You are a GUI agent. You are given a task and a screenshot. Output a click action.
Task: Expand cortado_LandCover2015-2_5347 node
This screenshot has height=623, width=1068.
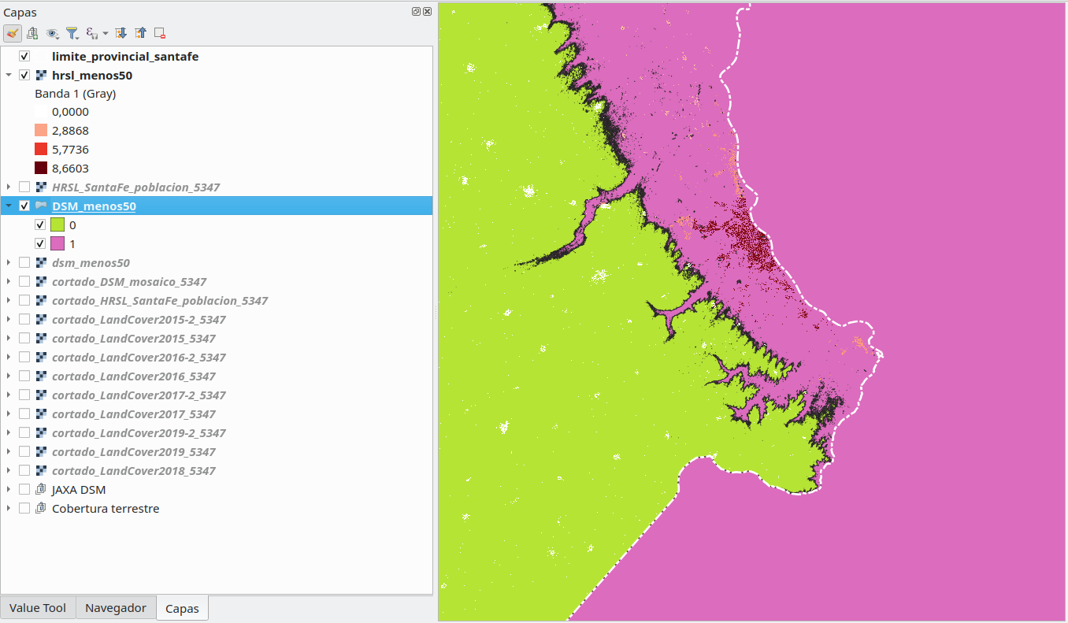[x=9, y=320]
